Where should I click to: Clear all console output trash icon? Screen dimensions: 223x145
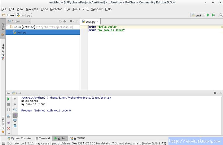15,126
